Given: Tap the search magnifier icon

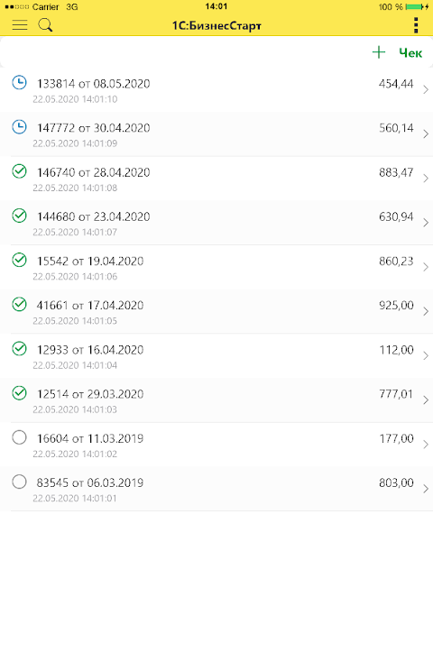Looking at the screenshot, I should point(45,25).
